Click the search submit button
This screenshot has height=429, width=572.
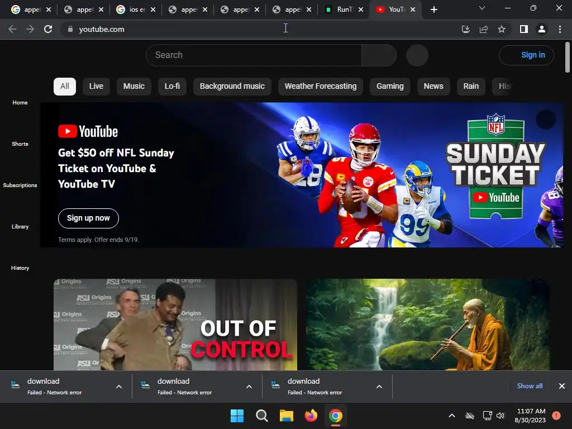click(379, 55)
